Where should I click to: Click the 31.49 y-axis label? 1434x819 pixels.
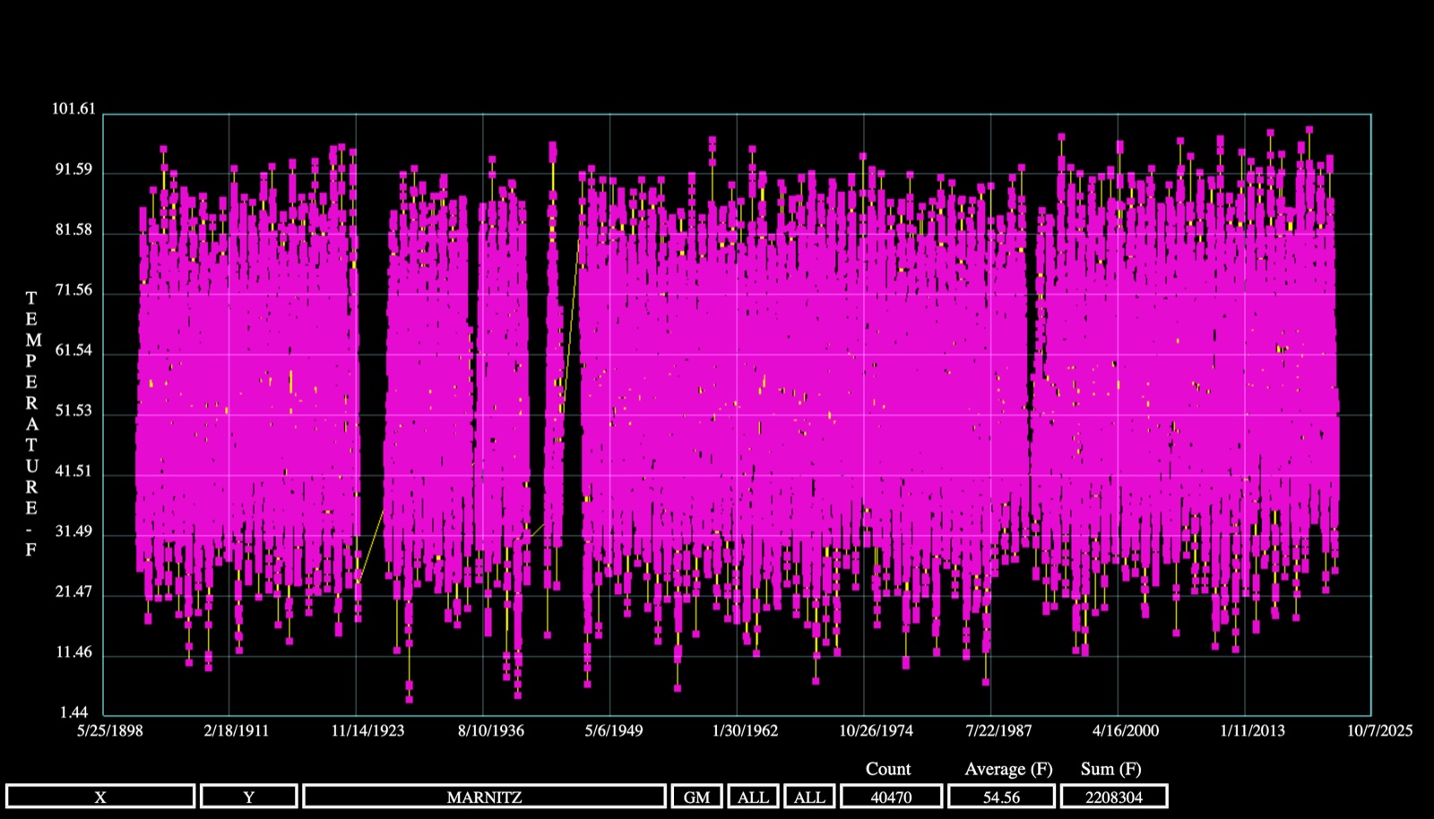[73, 531]
